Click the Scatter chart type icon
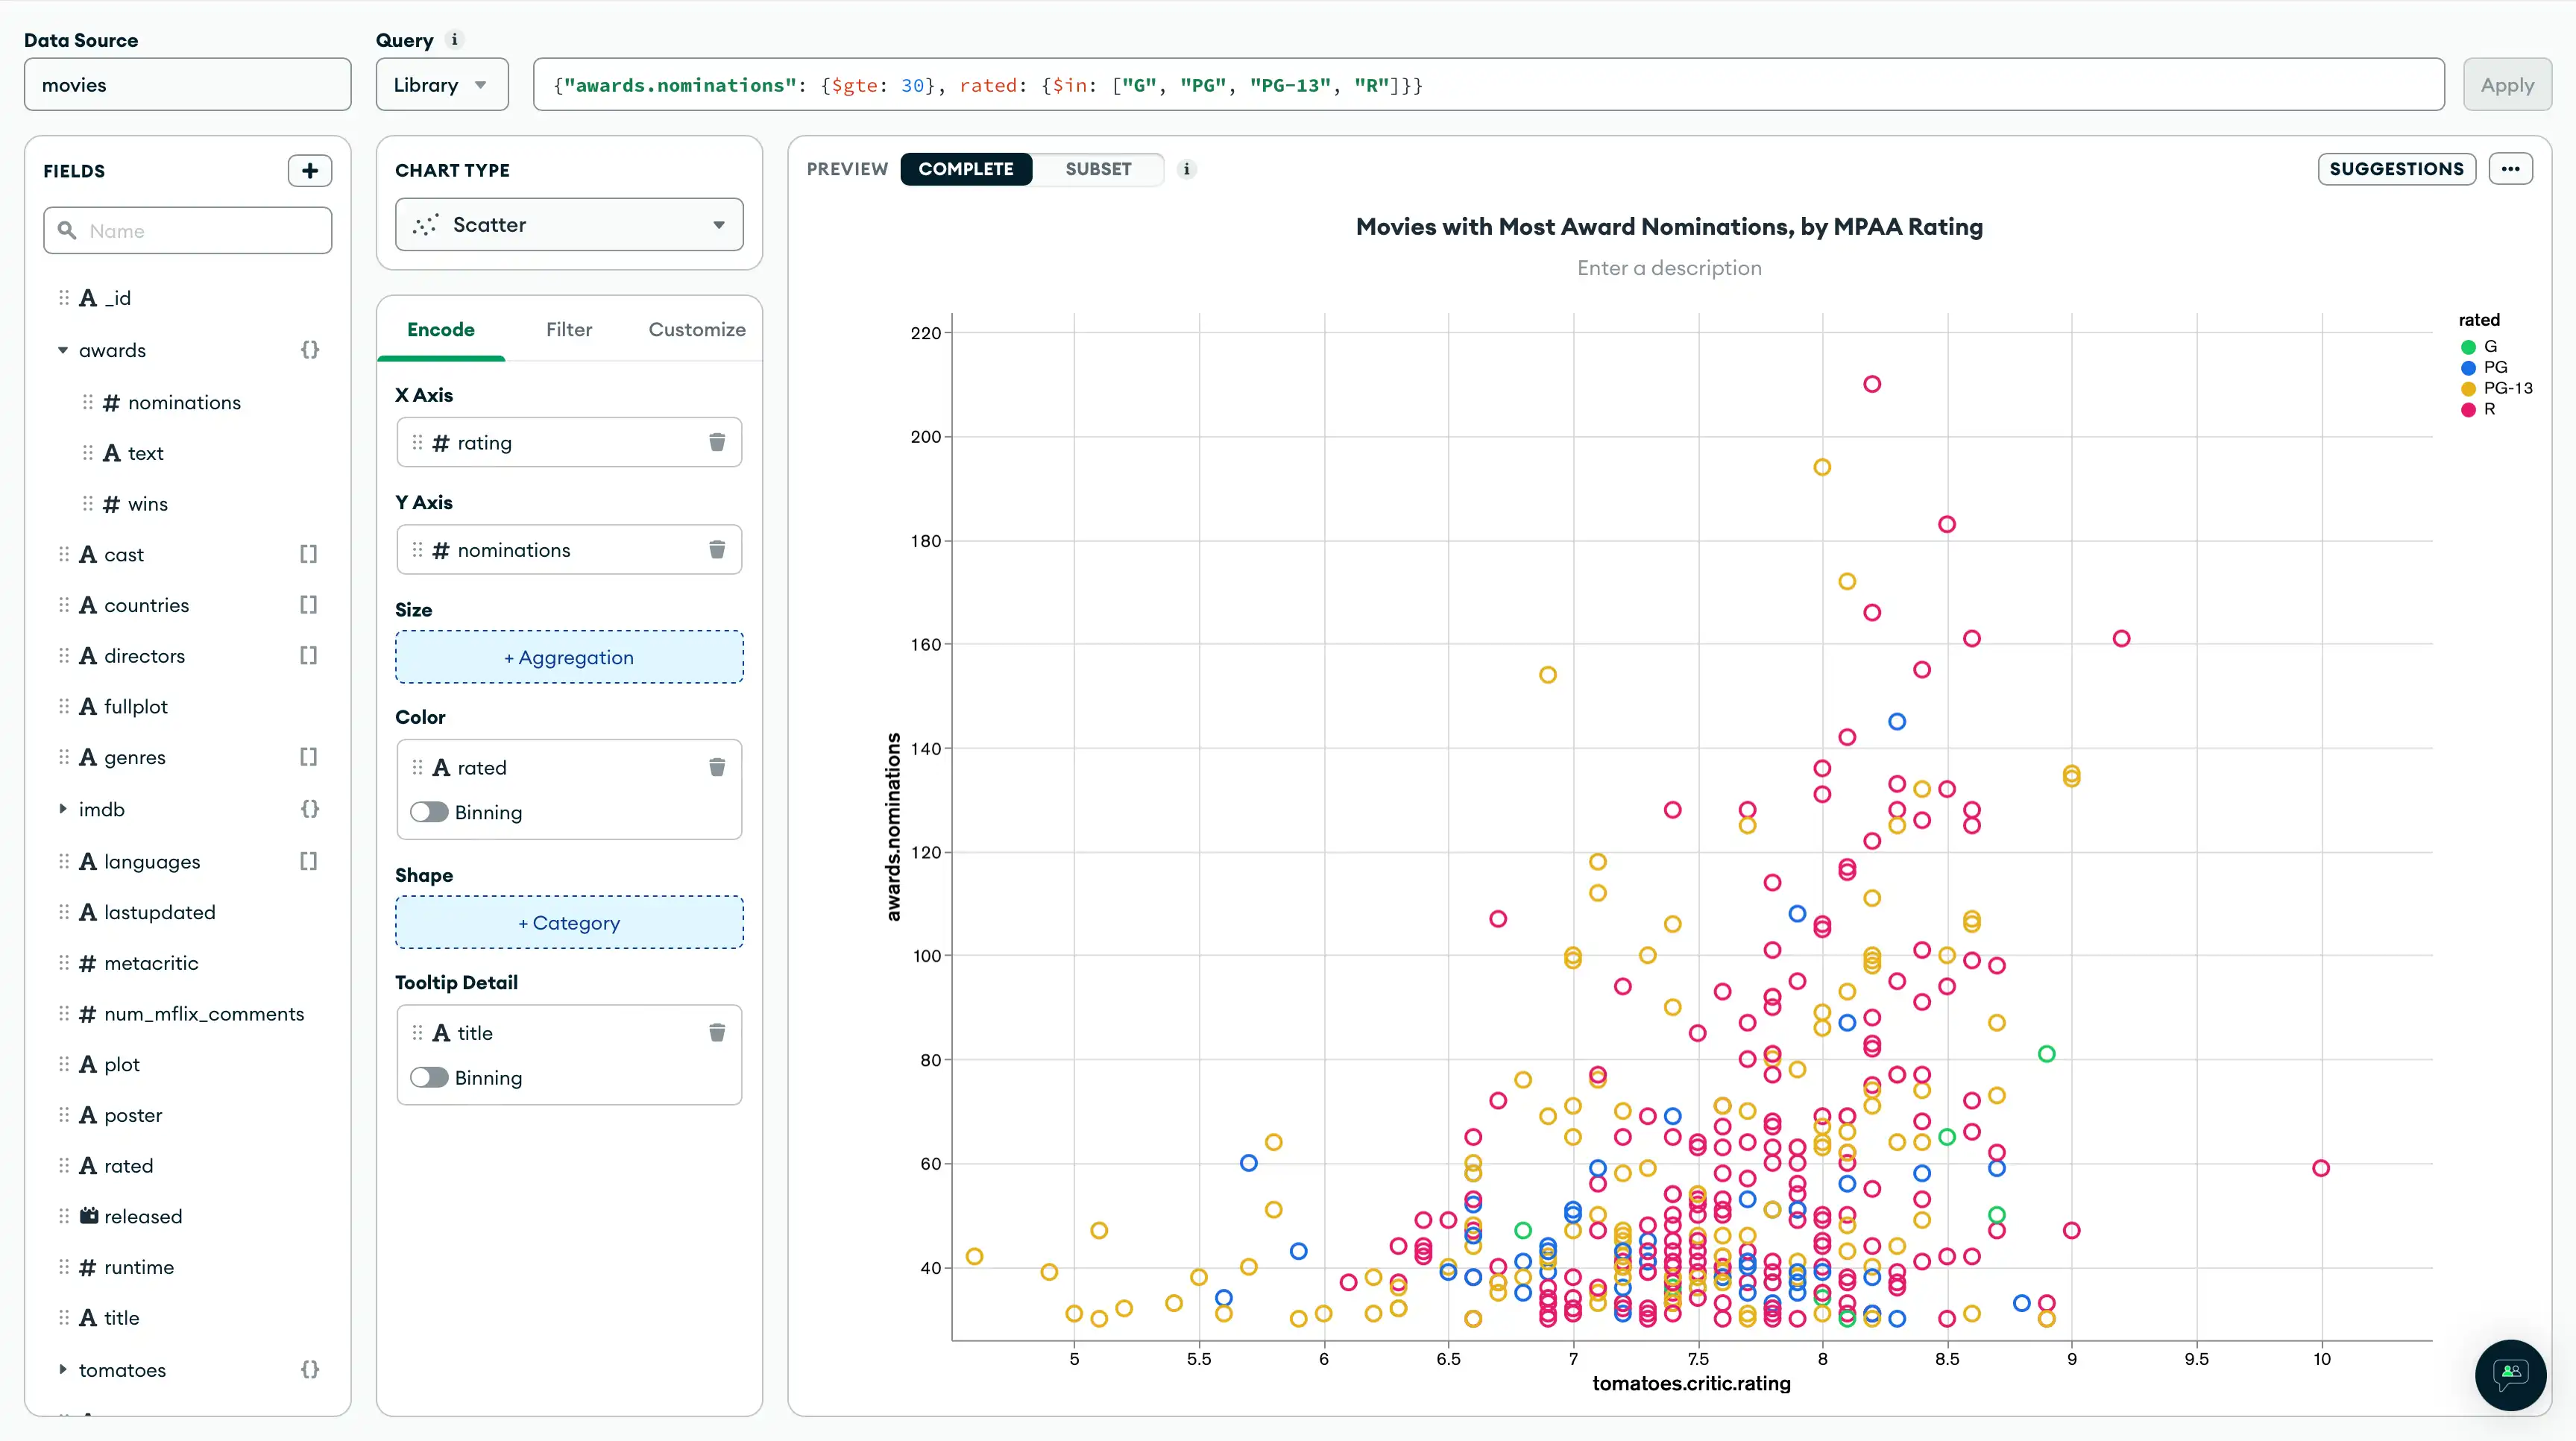This screenshot has width=2576, height=1441. point(426,224)
